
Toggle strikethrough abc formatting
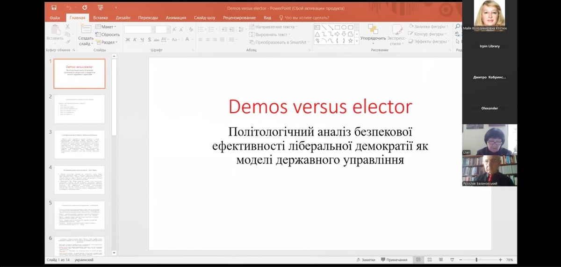point(157,39)
